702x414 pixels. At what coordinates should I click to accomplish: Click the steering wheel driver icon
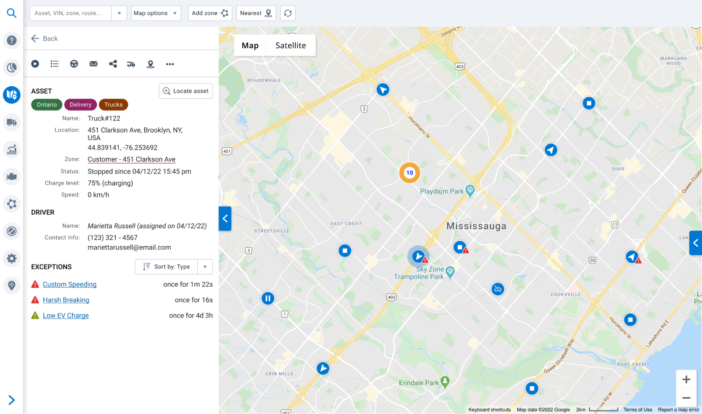74,64
